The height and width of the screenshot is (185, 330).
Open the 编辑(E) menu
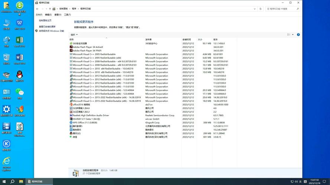point(48,15)
